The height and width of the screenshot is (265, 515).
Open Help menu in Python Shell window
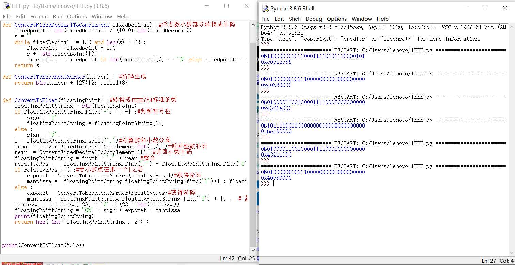tap(383, 19)
